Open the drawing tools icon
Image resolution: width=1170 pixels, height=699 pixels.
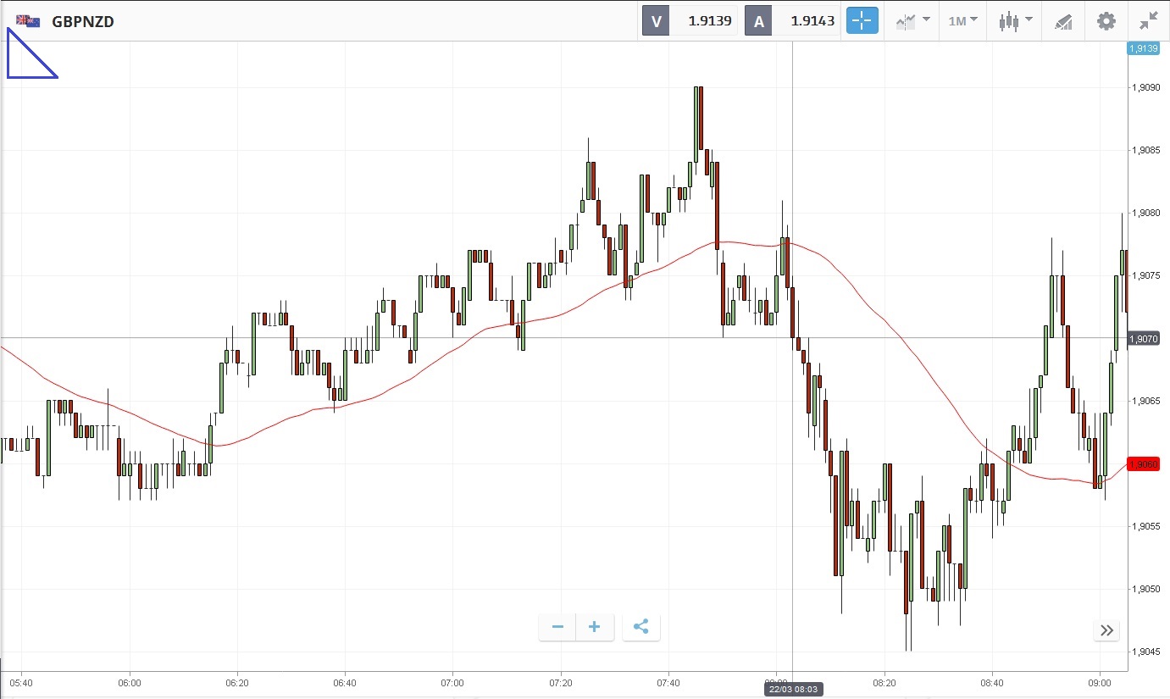(x=1063, y=21)
